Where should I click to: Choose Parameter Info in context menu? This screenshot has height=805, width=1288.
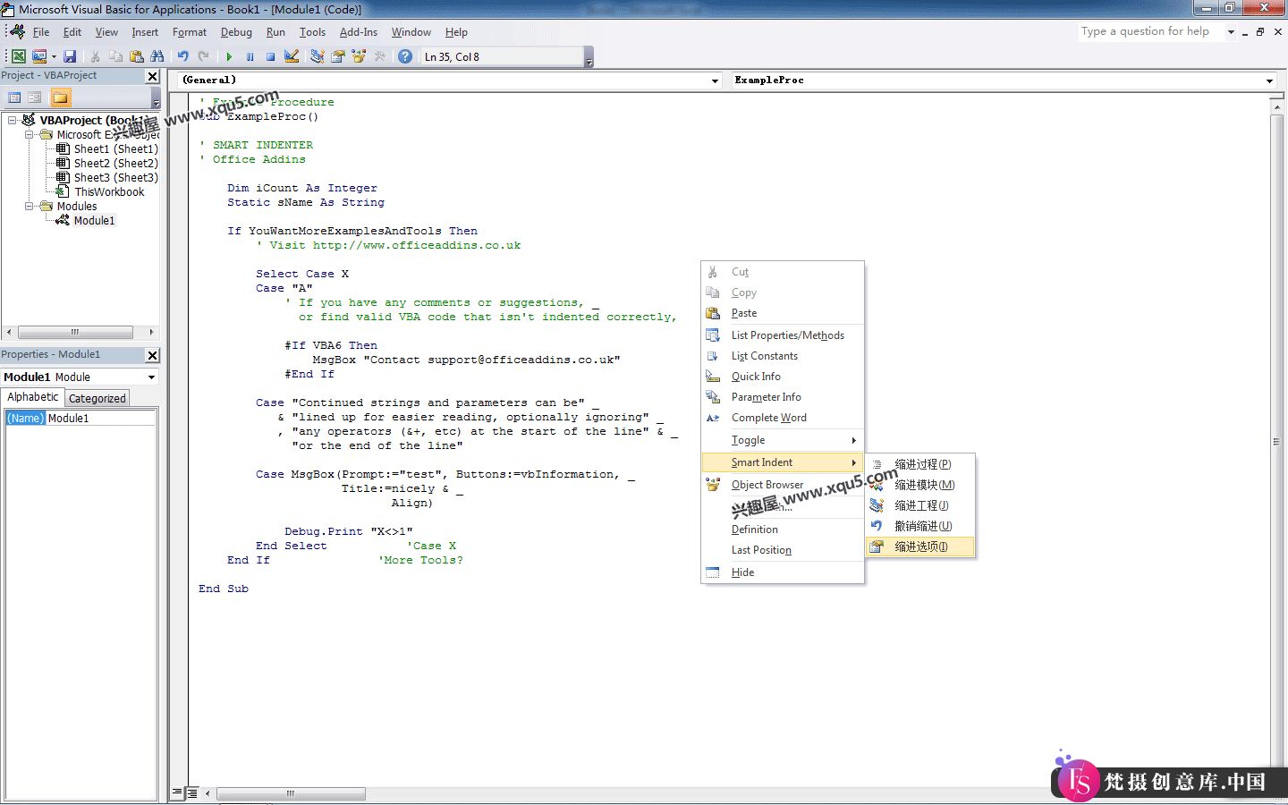(783, 397)
